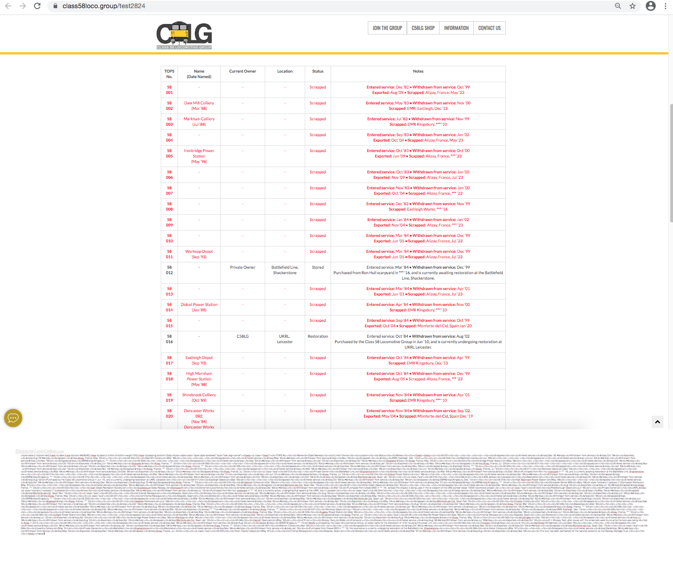Click the 58 012 TOPS number cell
The height and width of the screenshot is (576, 673).
(x=169, y=273)
